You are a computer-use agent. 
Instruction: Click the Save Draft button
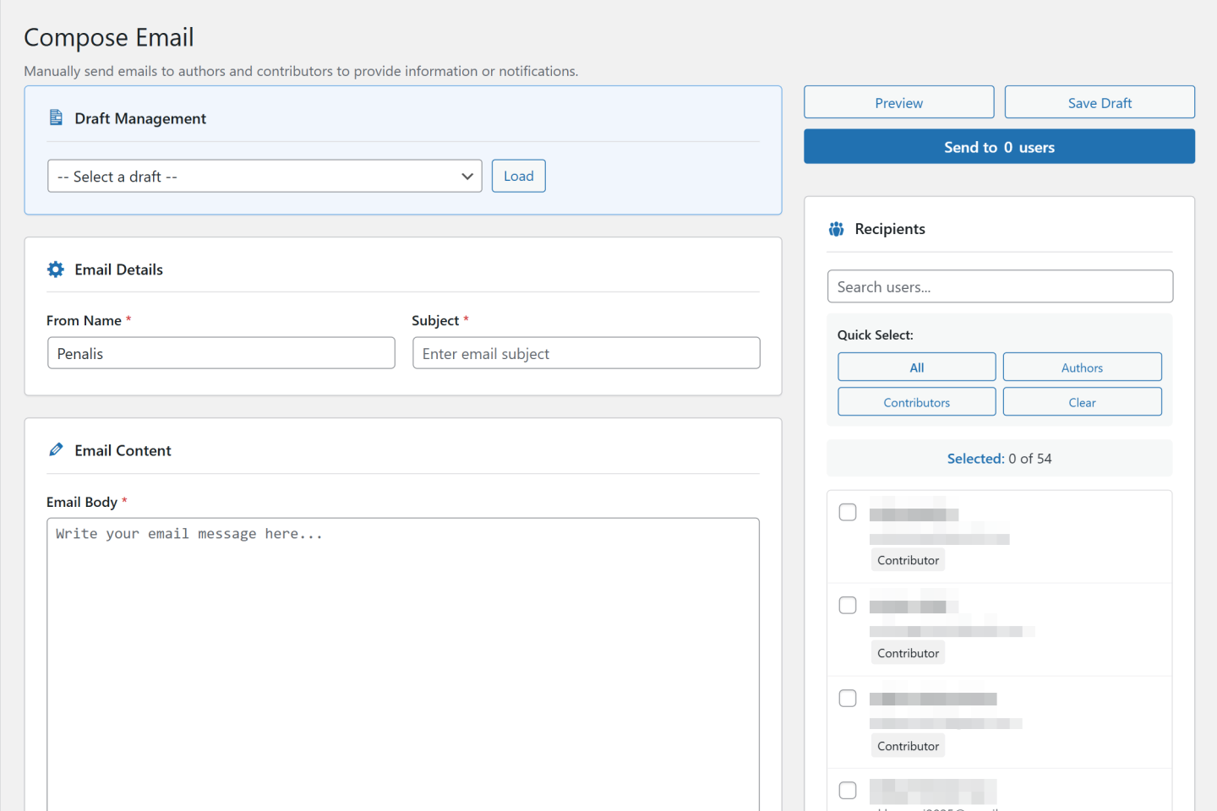pyautogui.click(x=1100, y=102)
